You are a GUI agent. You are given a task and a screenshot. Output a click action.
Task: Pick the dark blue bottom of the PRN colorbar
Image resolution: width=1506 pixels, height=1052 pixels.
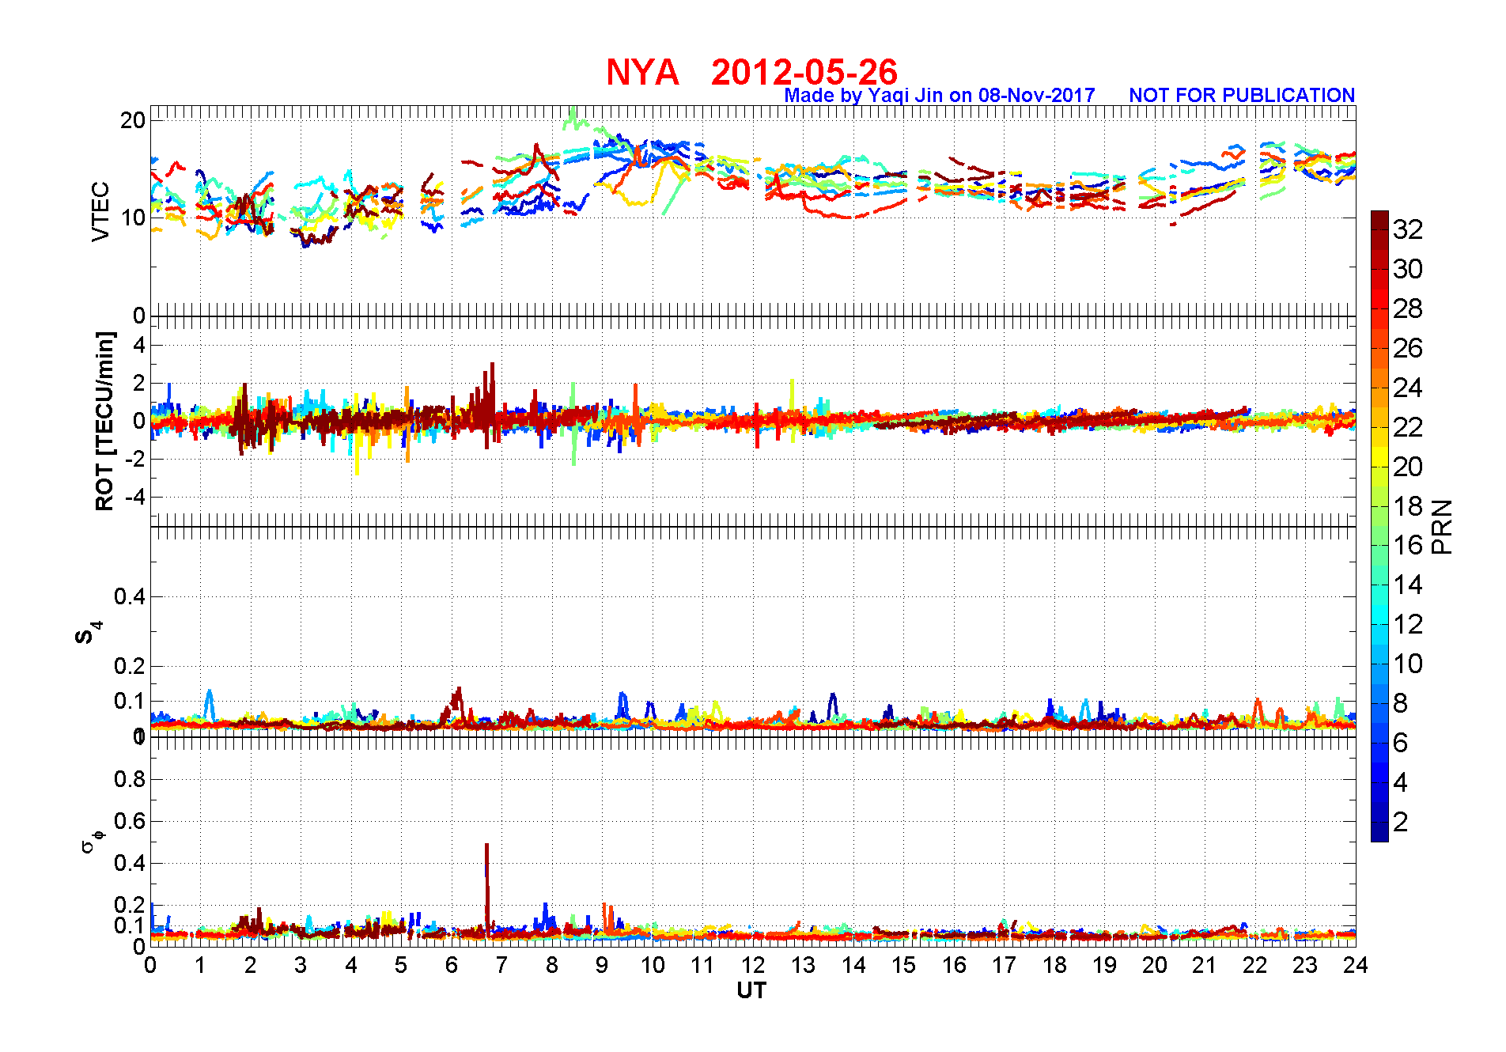(x=1379, y=832)
